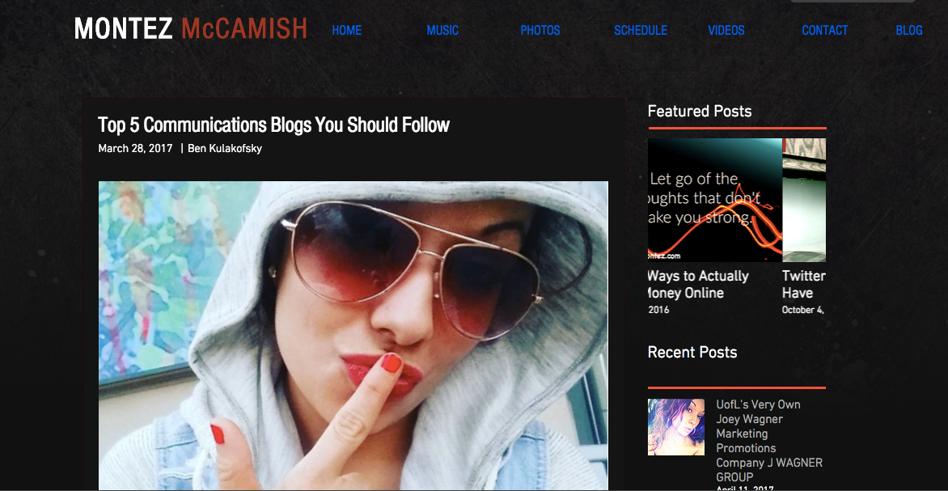Open the hooded sunglasses main post image
Viewport: 948px width, 491px height.
[353, 335]
